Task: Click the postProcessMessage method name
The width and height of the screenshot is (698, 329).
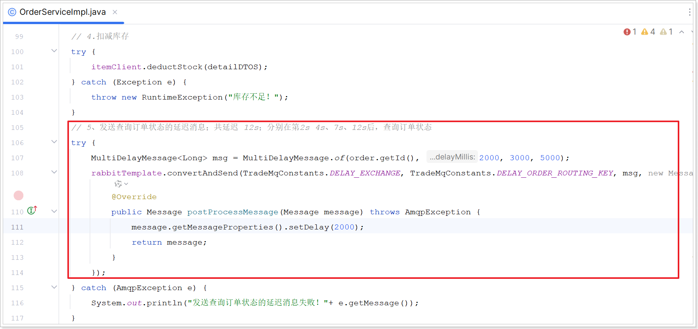Action: tap(233, 212)
